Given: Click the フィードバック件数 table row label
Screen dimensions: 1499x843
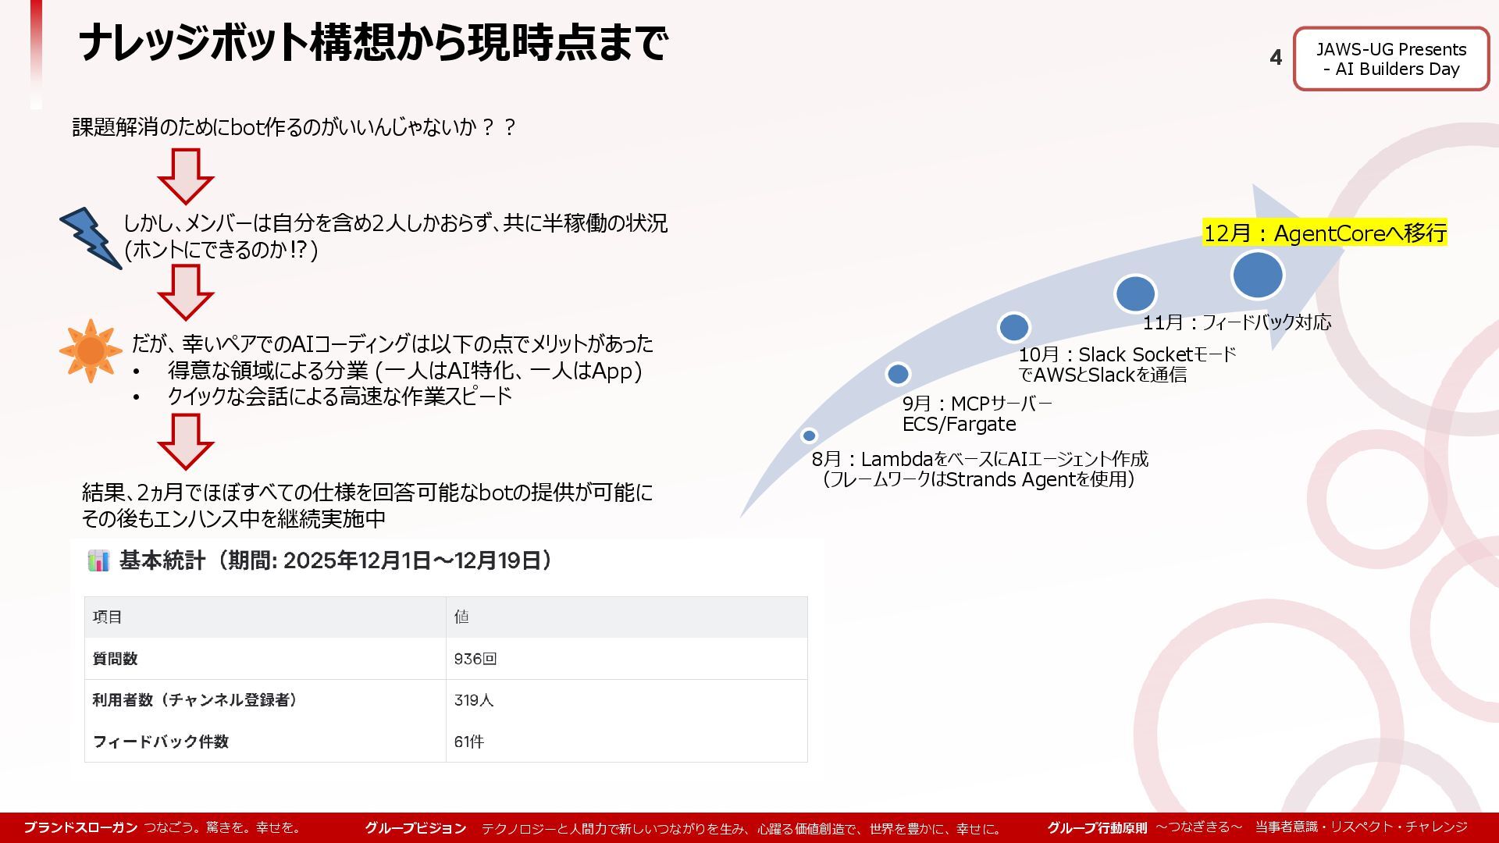Looking at the screenshot, I should pos(161,742).
